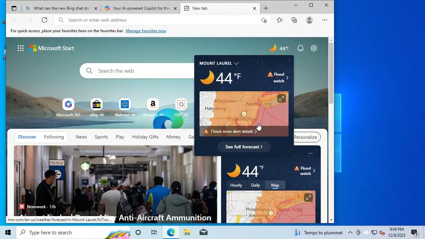The height and width of the screenshot is (239, 425).
Task: Open the browser profile avatar
Action: pos(309,20)
